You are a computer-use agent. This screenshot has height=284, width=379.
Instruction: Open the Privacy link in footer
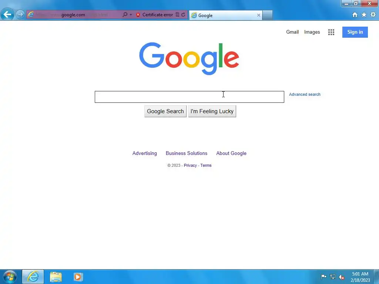190,165
